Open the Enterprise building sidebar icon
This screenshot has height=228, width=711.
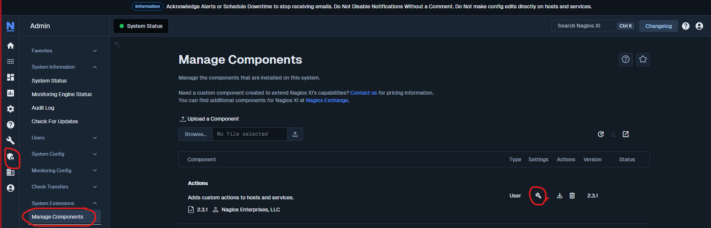pos(11,172)
